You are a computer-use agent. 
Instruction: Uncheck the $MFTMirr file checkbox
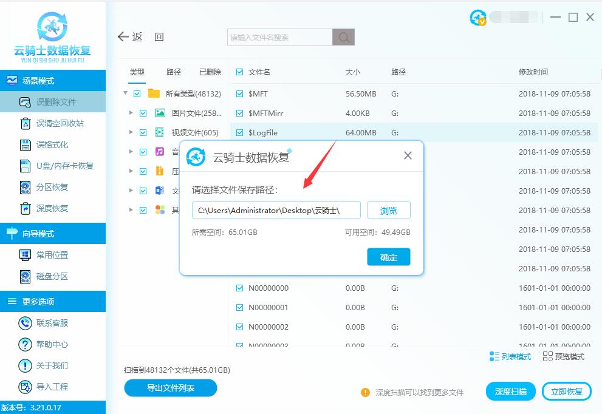tap(239, 113)
